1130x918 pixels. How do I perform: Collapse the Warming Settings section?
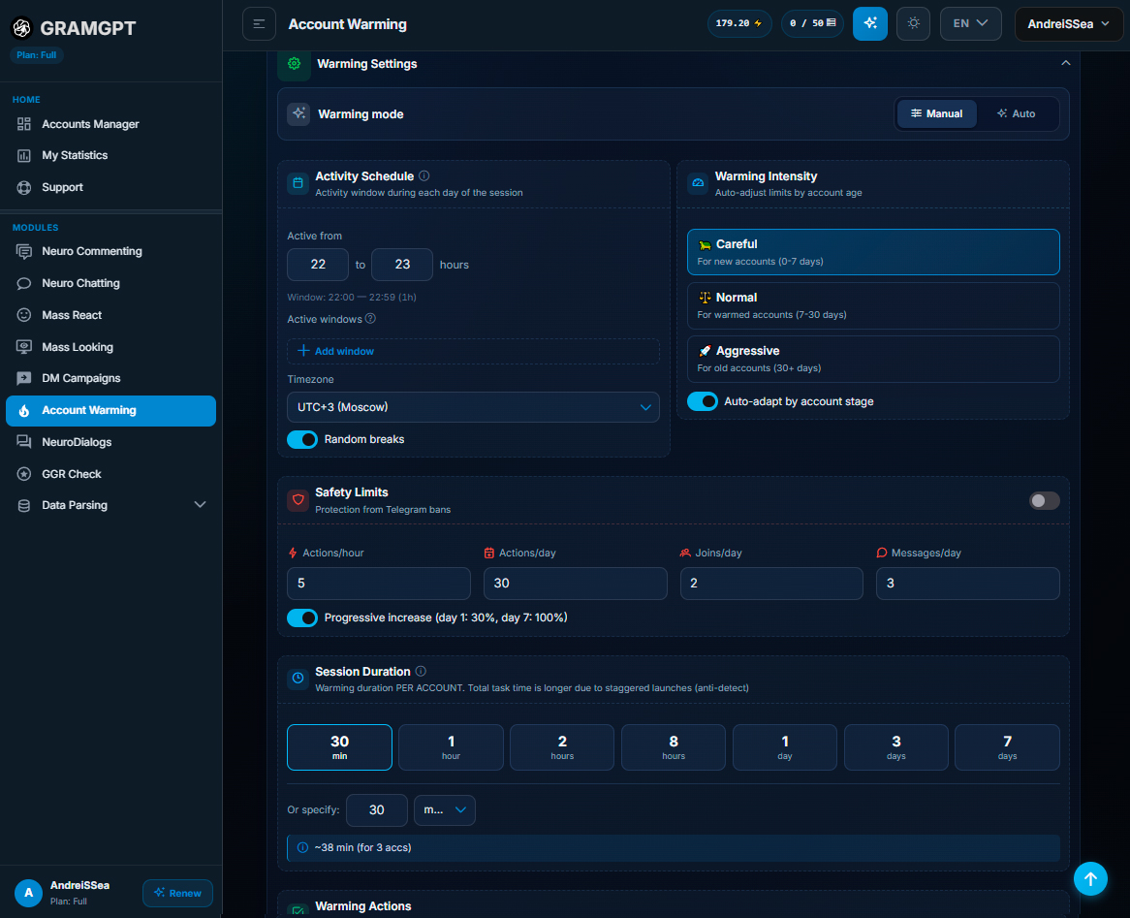pos(1065,63)
